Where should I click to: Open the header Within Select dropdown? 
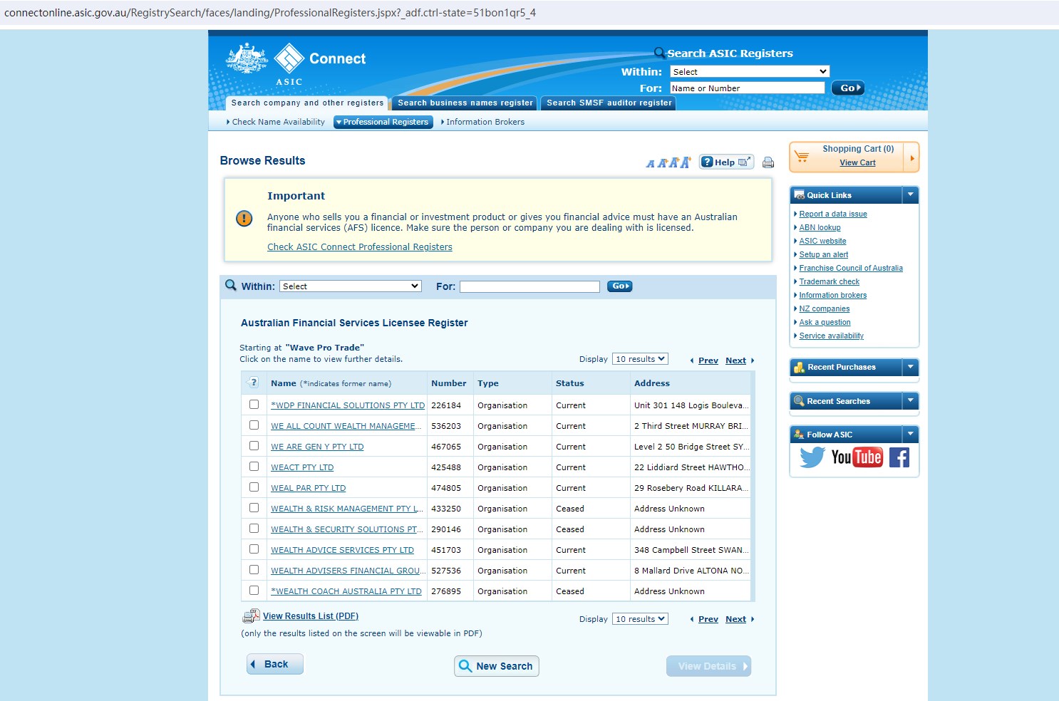tap(750, 72)
